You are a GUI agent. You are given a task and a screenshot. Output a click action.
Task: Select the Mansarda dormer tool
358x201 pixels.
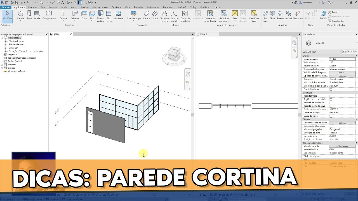(298, 15)
